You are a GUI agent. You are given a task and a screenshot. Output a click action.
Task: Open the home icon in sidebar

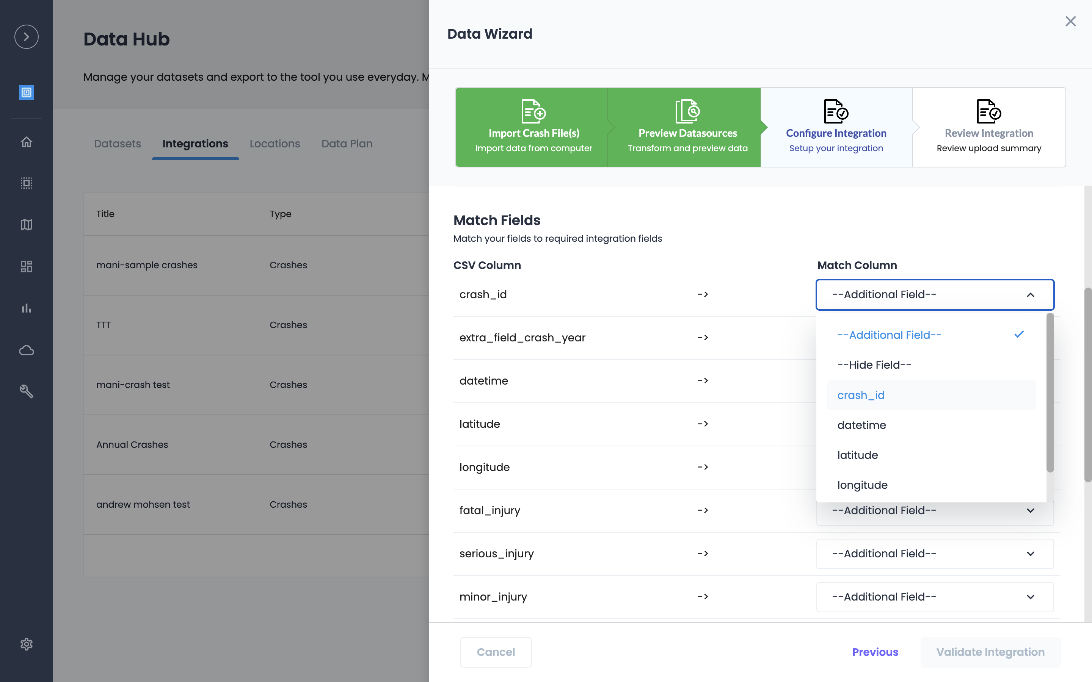tap(26, 142)
